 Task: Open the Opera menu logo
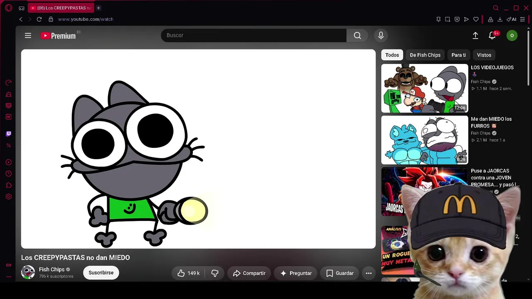tap(9, 8)
